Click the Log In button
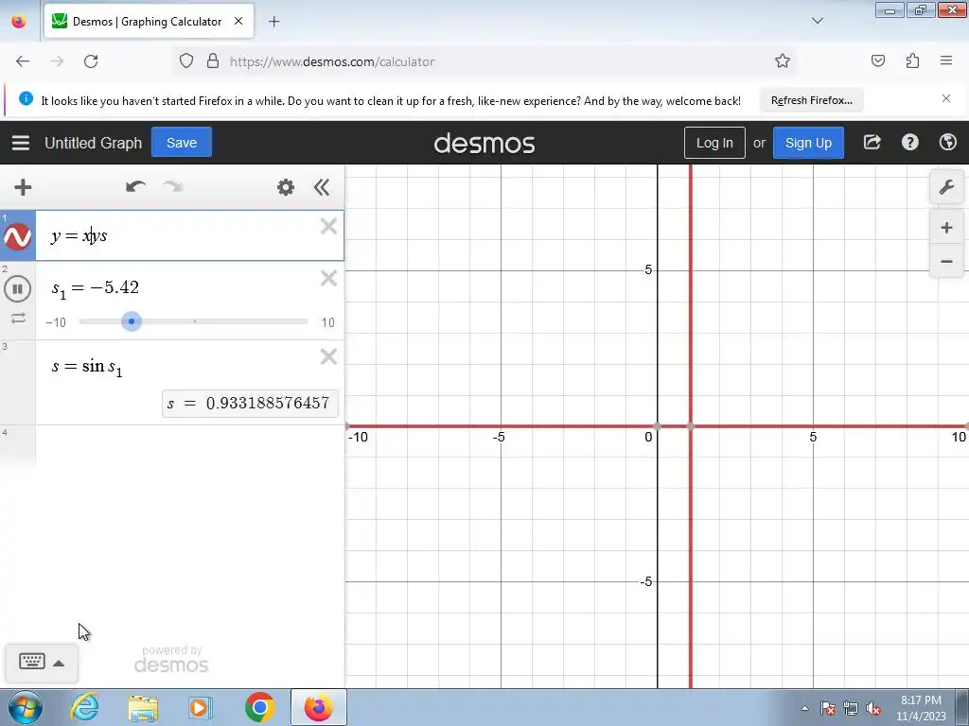Screen dimensions: 969x726 [714, 143]
